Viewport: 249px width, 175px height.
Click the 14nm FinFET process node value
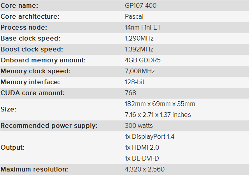pyautogui.click(x=143, y=27)
